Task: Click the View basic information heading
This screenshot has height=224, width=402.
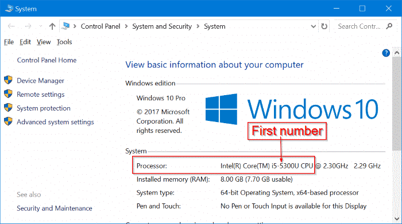Action: pos(214,65)
